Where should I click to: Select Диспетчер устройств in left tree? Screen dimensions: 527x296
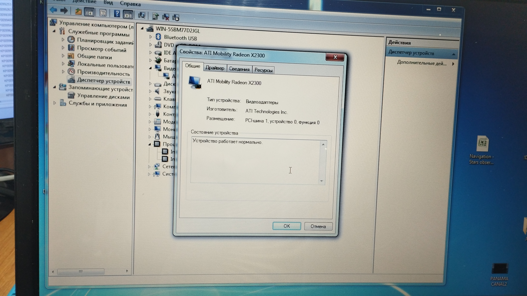click(103, 81)
